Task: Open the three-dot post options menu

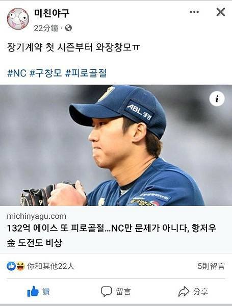Action: 194,12
